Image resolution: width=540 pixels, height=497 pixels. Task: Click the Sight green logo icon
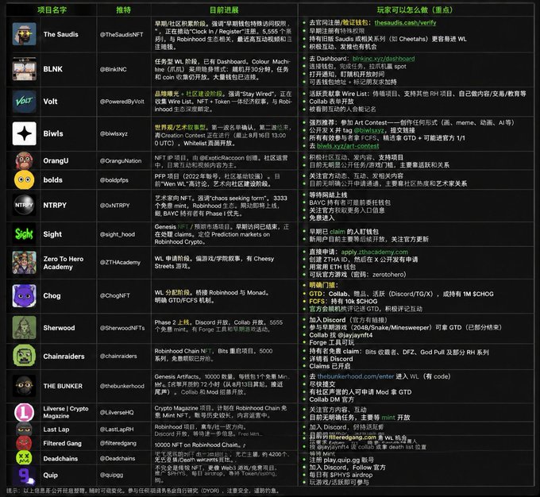(x=24, y=234)
